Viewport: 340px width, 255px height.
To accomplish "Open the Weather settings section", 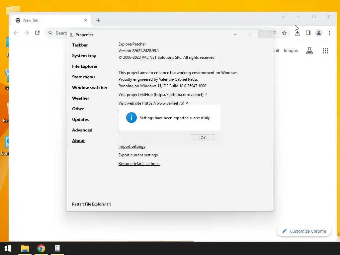I will (x=81, y=98).
